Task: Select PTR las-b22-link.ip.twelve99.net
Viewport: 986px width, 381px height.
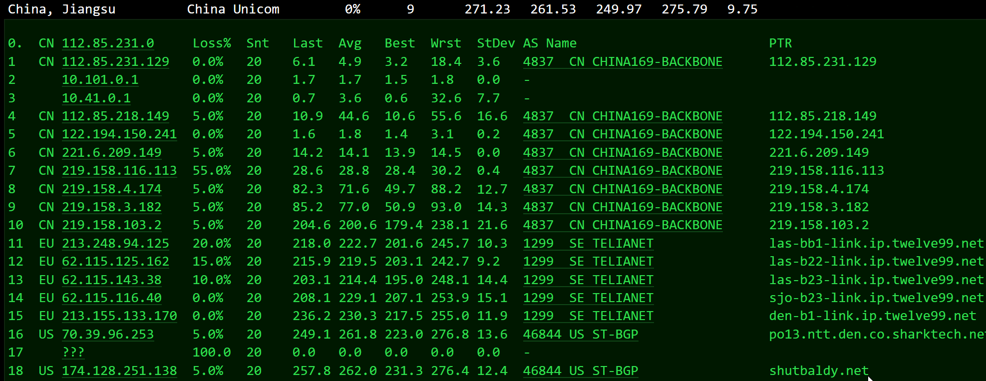Action: [x=876, y=261]
